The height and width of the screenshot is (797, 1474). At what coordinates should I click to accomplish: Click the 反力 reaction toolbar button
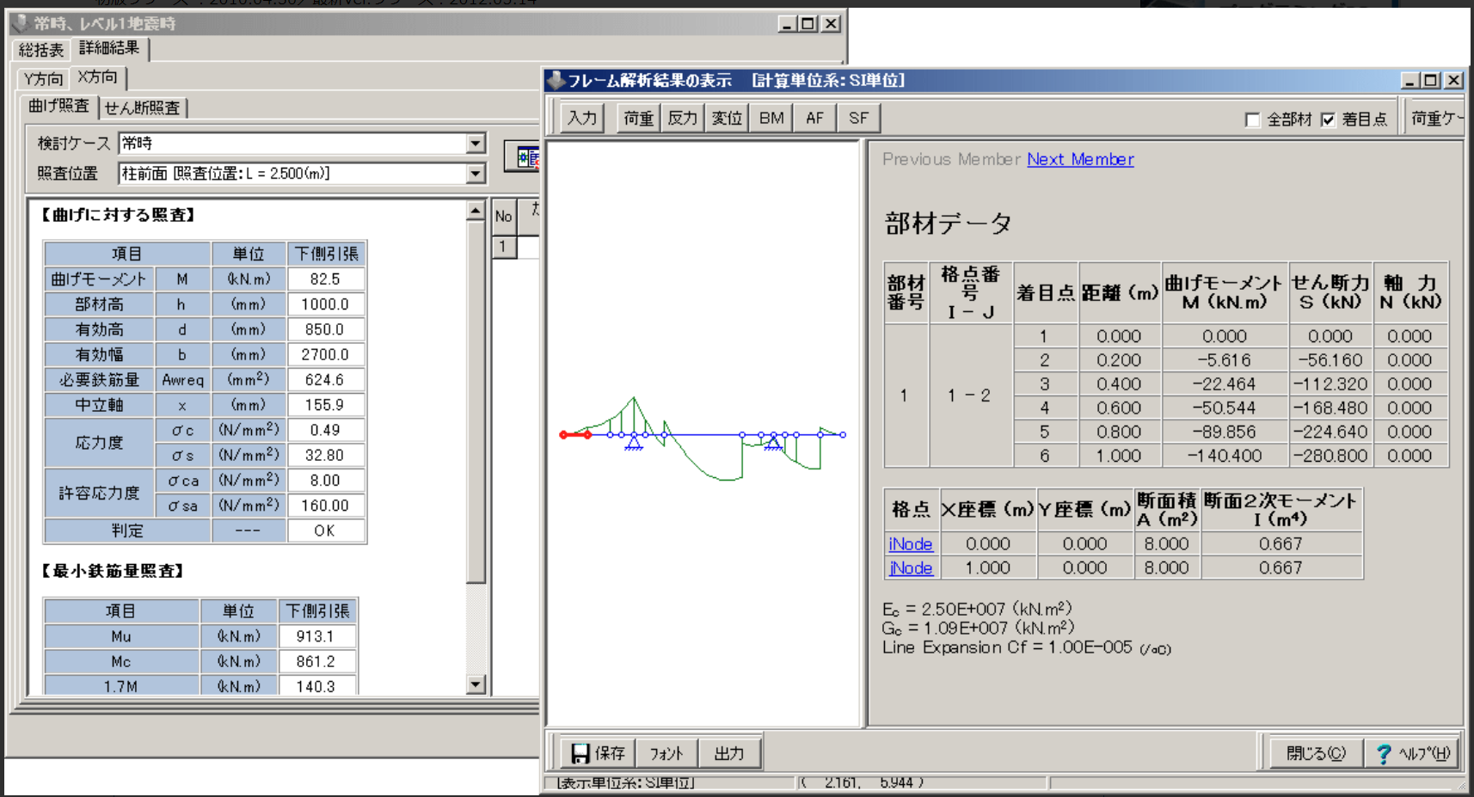coord(682,118)
